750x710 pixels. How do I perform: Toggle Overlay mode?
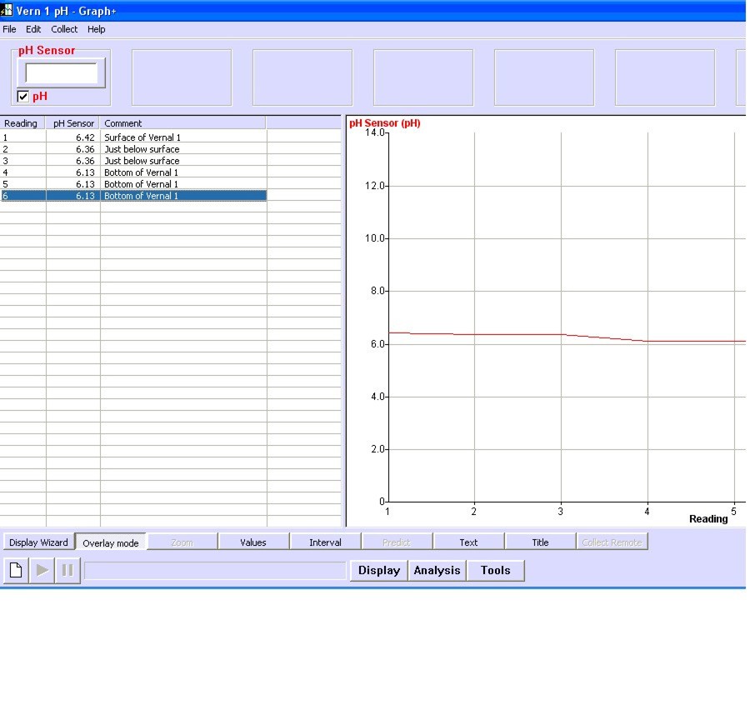point(111,542)
